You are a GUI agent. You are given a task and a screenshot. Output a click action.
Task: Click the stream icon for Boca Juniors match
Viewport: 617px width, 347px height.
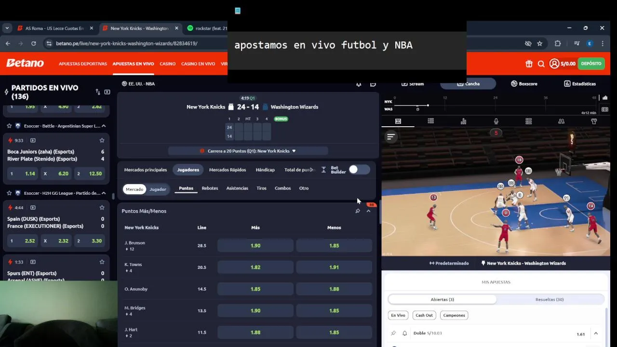[33, 141]
